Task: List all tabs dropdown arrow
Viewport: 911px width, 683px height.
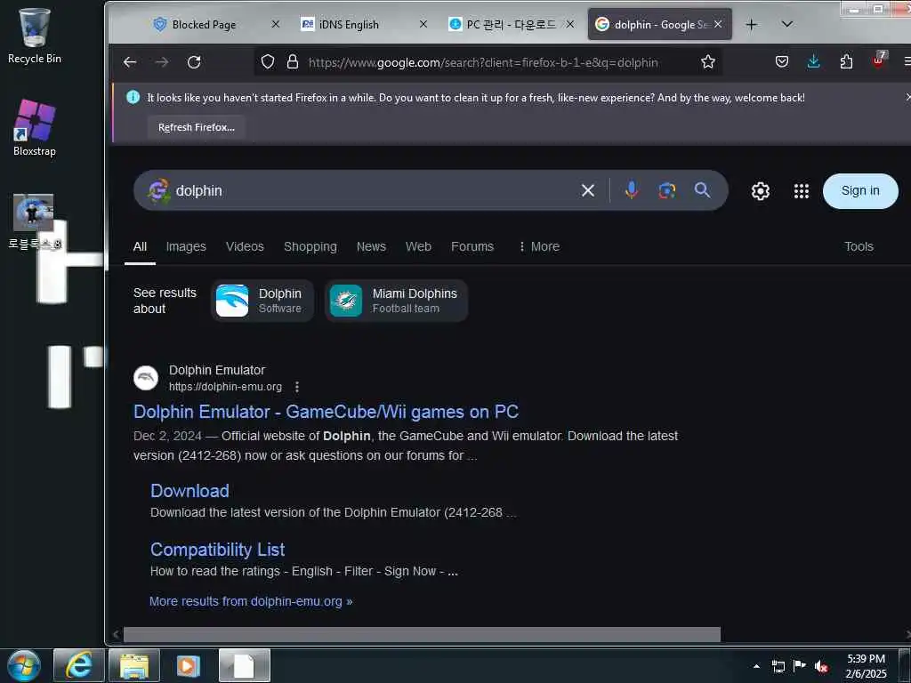Action: 787,24
